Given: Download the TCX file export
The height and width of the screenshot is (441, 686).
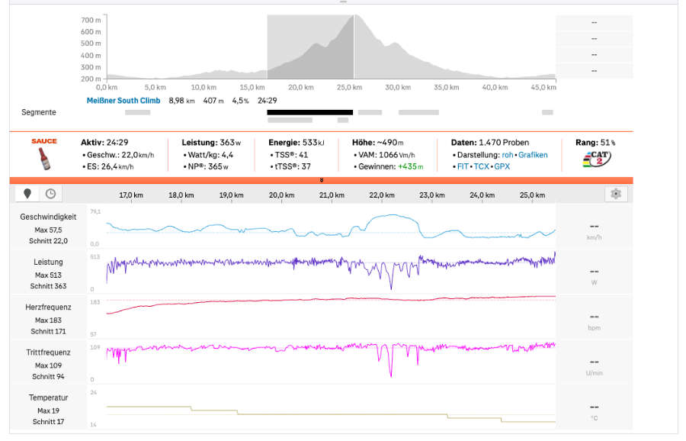Looking at the screenshot, I should [481, 166].
